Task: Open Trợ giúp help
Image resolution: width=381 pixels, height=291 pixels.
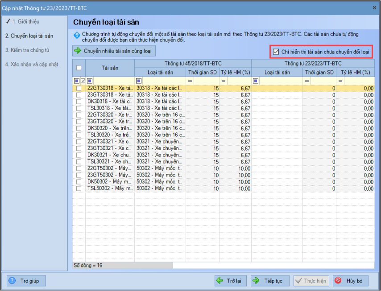Action: (x=26, y=281)
